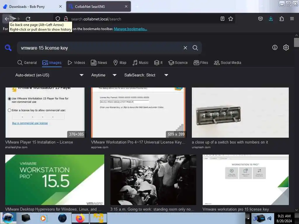Go back one page in Firefox
299x224 pixels.
pyautogui.click(x=7, y=19)
